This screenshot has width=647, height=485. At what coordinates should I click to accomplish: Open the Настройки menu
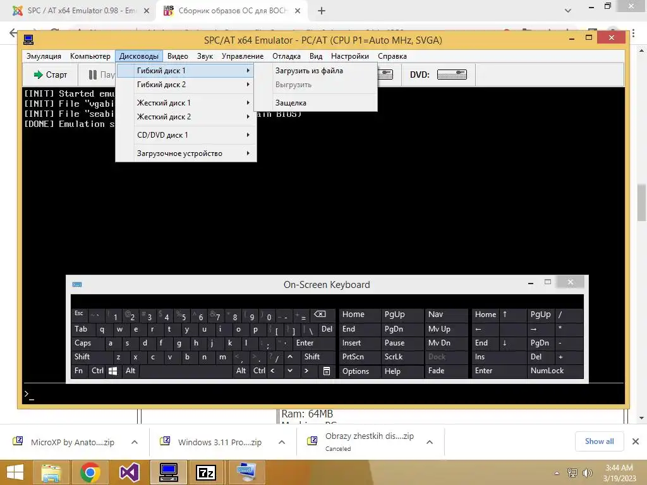[x=350, y=56]
